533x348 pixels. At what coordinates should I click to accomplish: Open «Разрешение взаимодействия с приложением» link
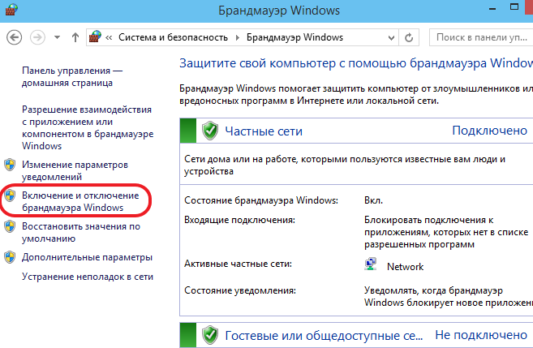(x=88, y=128)
